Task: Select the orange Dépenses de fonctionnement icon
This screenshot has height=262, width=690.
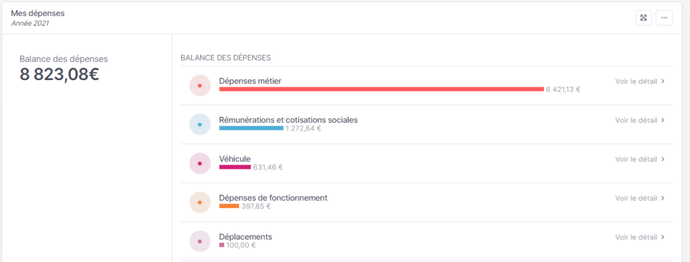Action: pos(199,202)
